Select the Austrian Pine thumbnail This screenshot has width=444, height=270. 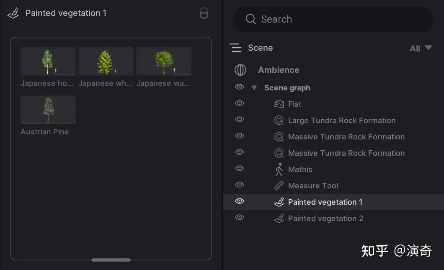48,110
